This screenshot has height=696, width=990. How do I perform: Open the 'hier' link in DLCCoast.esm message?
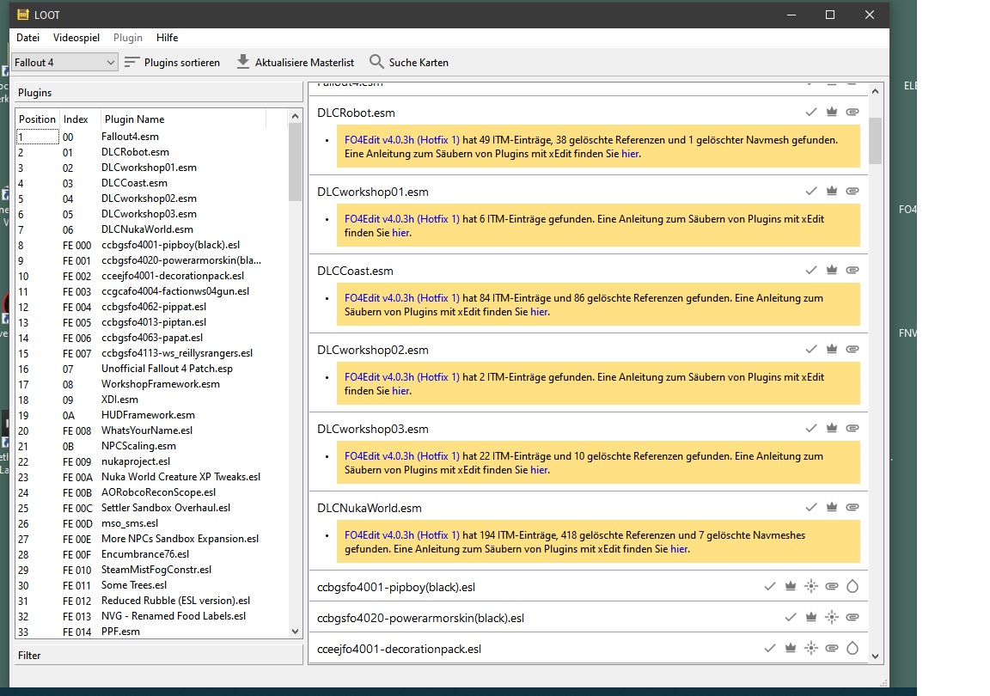click(539, 312)
